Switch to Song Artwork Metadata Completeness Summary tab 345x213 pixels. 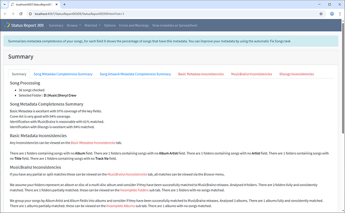pos(135,74)
